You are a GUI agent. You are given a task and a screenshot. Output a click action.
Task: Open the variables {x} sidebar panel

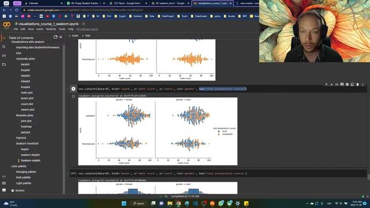coord(4,55)
